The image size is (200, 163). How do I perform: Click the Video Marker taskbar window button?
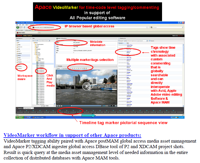point(38,117)
